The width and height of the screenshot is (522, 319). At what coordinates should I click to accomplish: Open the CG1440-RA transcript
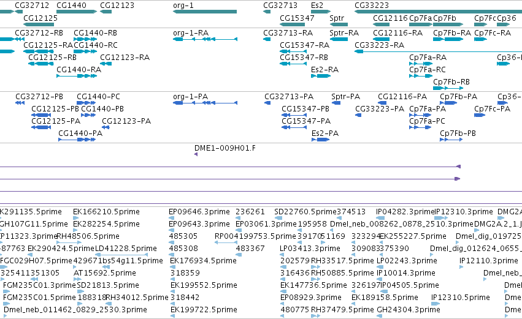[77, 76]
